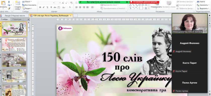Select the Format Painter brush icon
This screenshot has width=211, height=96.
click(9, 8)
